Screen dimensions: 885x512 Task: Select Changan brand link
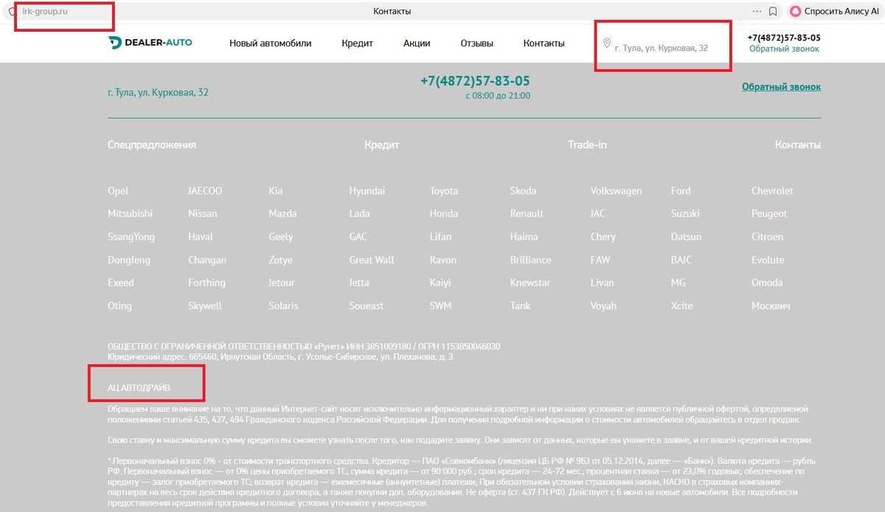(x=207, y=260)
